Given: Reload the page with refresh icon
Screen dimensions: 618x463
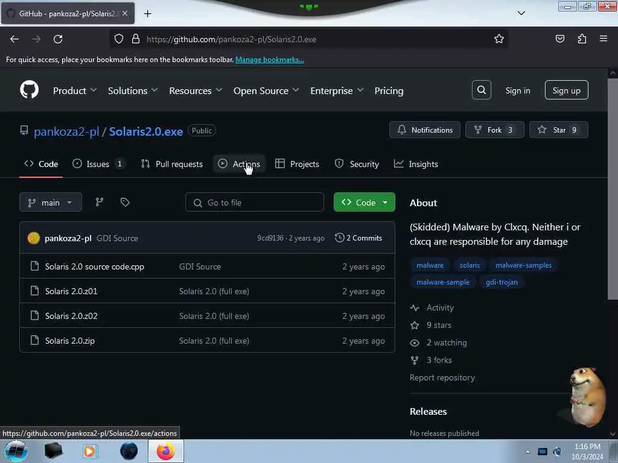Looking at the screenshot, I should 58,39.
